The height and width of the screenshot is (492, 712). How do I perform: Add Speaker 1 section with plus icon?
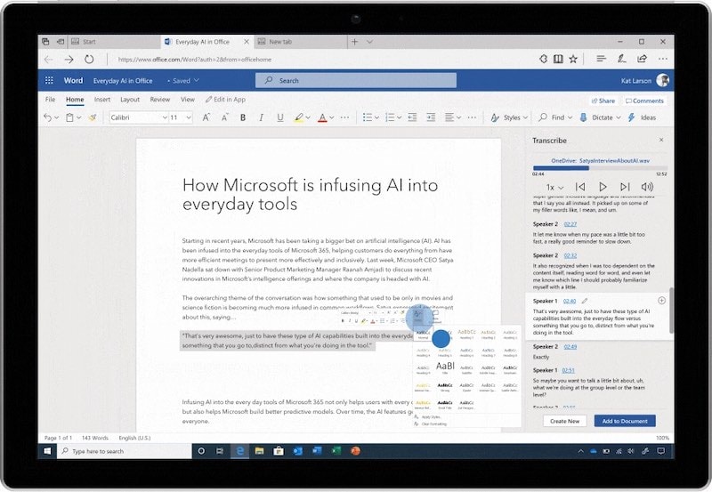pos(661,301)
